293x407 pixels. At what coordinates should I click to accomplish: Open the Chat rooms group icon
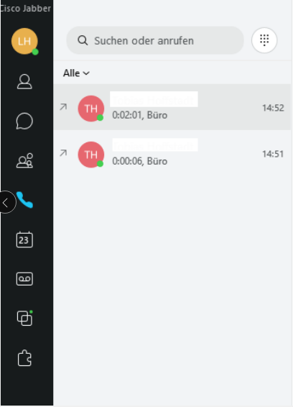pos(24,160)
